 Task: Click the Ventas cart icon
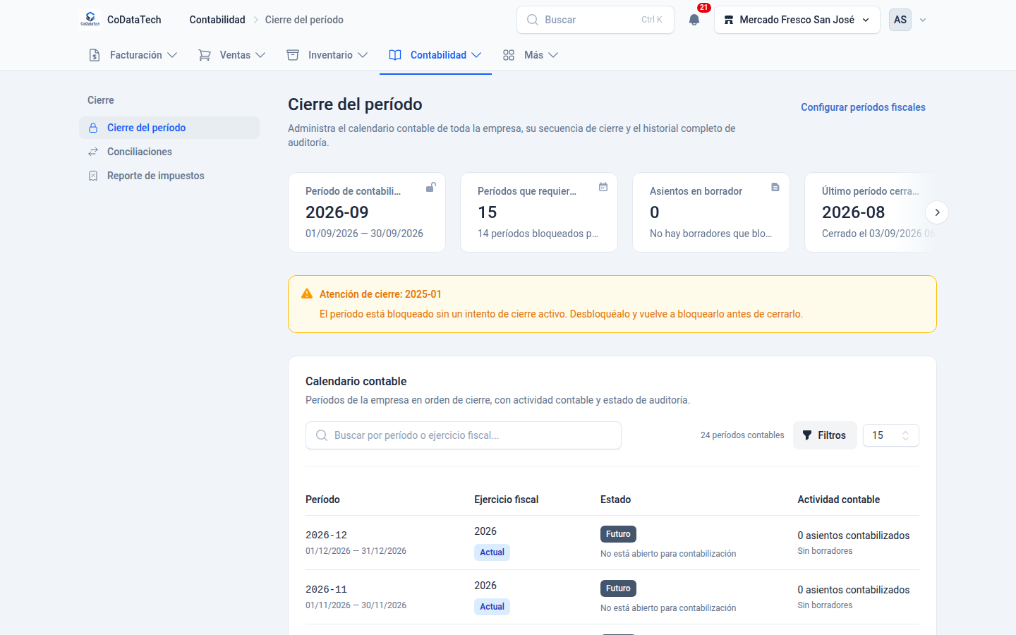tap(205, 55)
